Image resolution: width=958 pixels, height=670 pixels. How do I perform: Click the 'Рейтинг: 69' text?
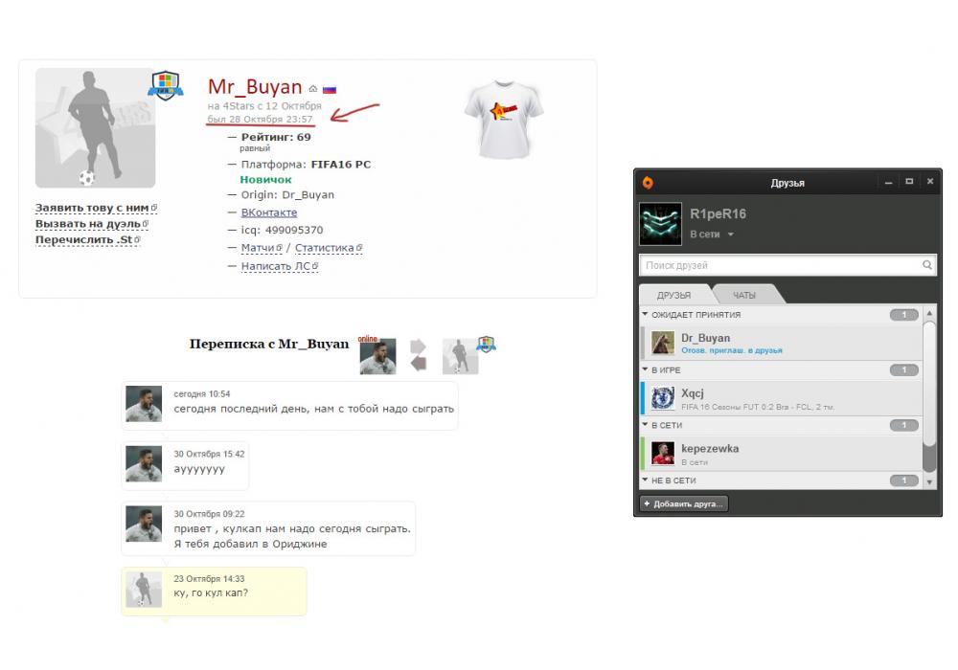click(276, 137)
